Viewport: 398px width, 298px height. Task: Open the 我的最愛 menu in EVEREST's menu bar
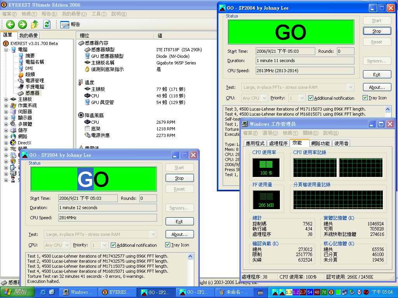(x=74, y=14)
